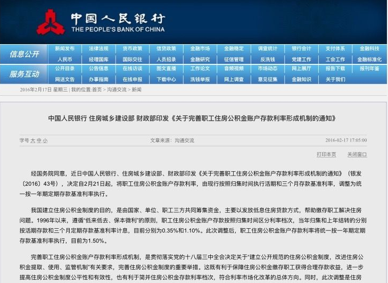Select 反洗钱 navigation link
388x283 pixels.
coord(268,60)
